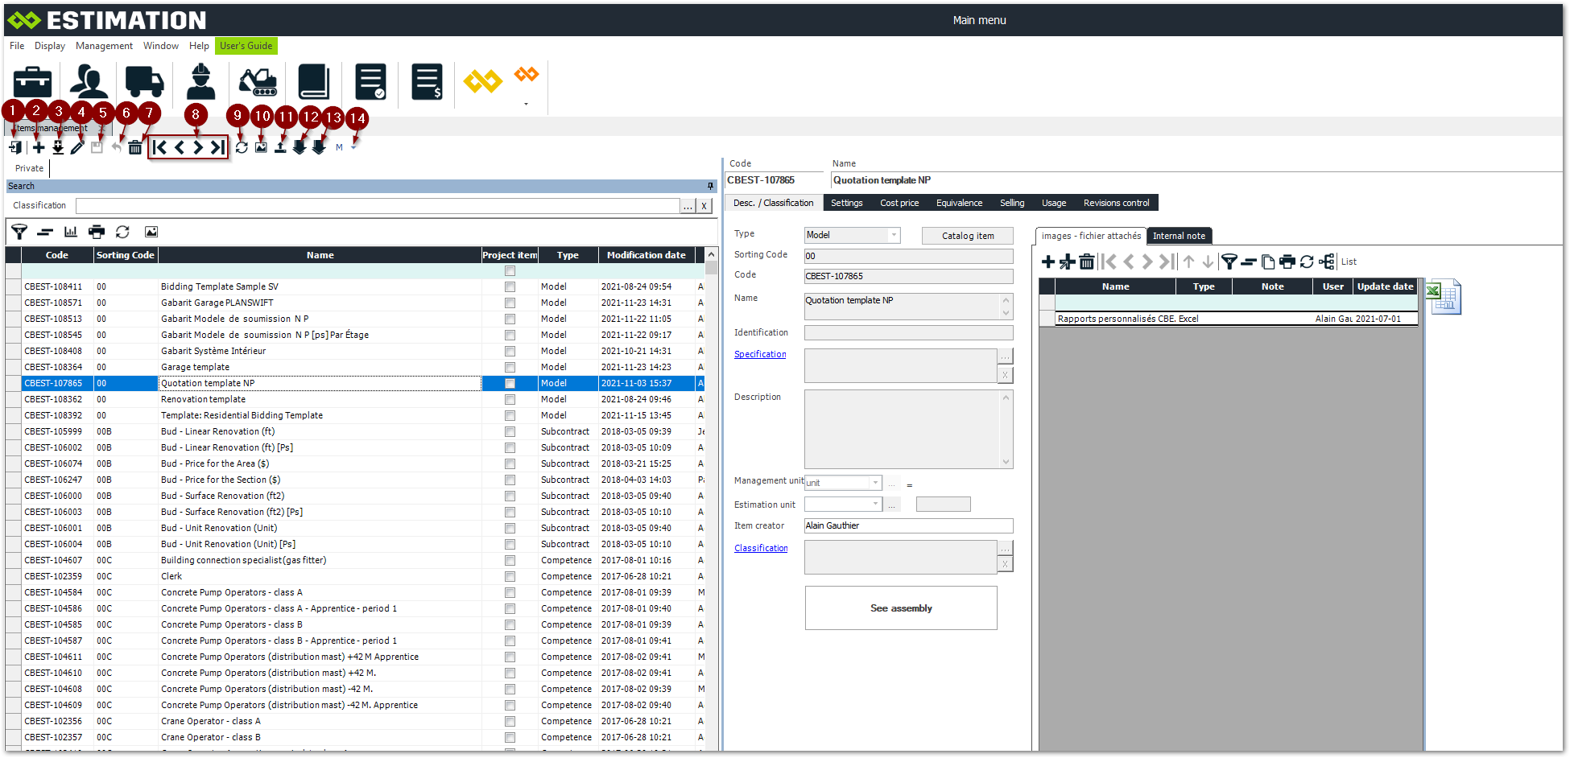This screenshot has height=758, width=1570.
Task: Check Project item box for Garage template
Action: tap(510, 367)
